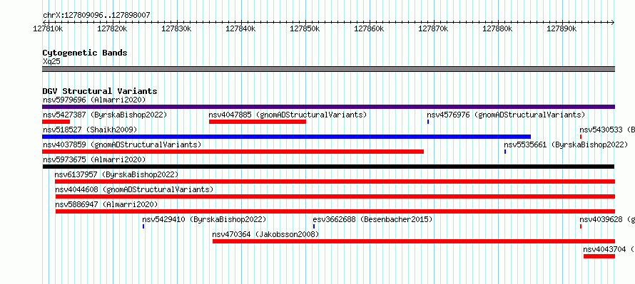The image size is (635, 284).
Task: Open nsv6137957 (ByrskaBishop2022) label
Action: [x=116, y=174]
